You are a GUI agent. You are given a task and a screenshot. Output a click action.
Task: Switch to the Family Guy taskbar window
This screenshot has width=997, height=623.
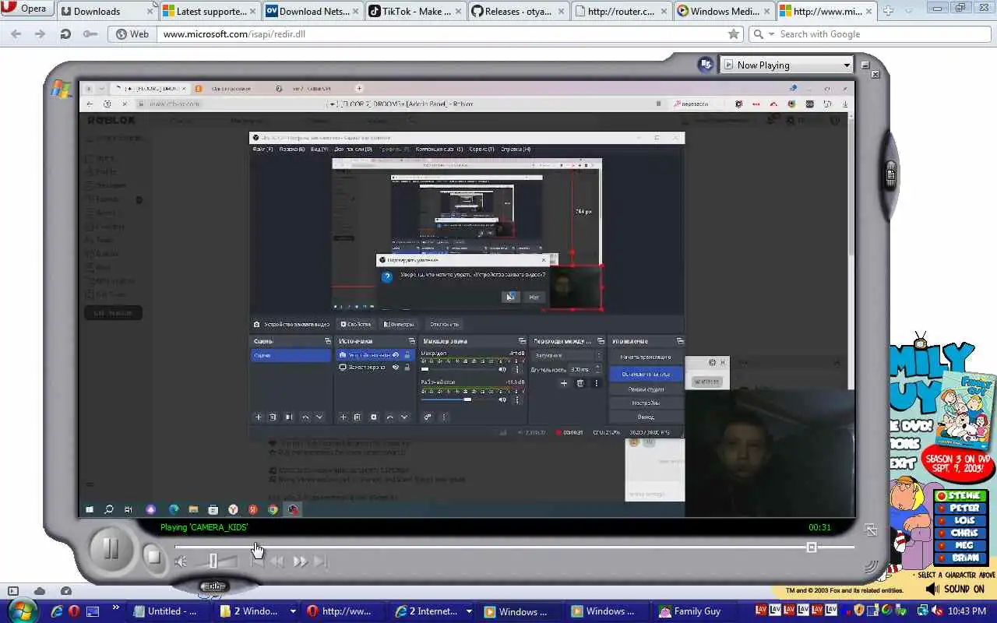696,611
